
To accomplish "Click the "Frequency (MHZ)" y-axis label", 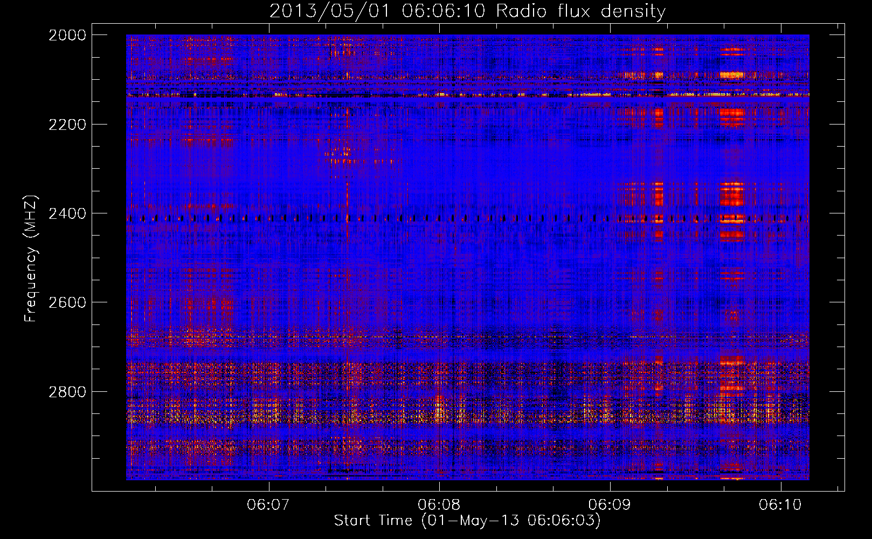I will [31, 259].
